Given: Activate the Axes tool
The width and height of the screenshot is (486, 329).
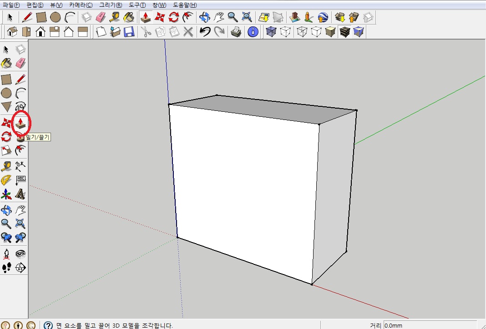Looking at the screenshot, I should click(6, 194).
